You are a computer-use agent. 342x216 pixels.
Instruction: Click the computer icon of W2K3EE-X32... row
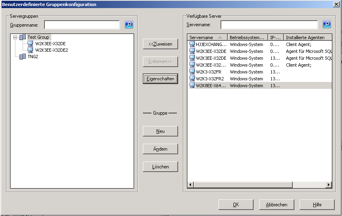tap(192, 65)
